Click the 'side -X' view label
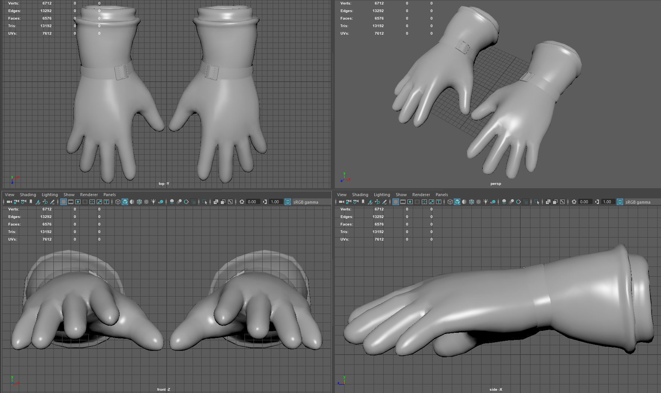Screen dimensions: 661x393 point(496,389)
